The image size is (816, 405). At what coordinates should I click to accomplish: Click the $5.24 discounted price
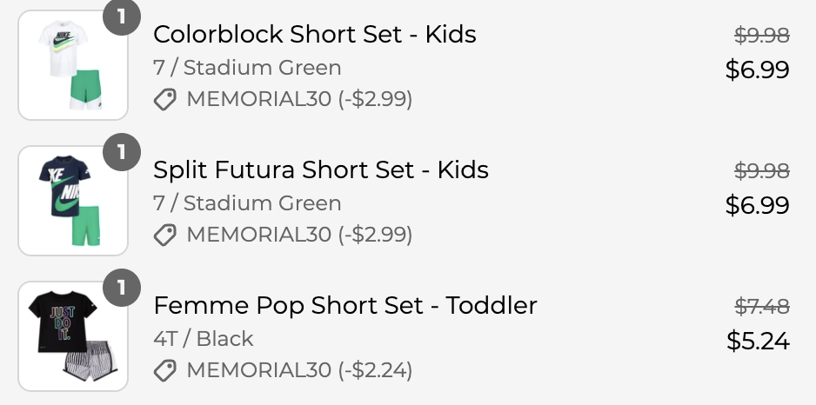(758, 342)
